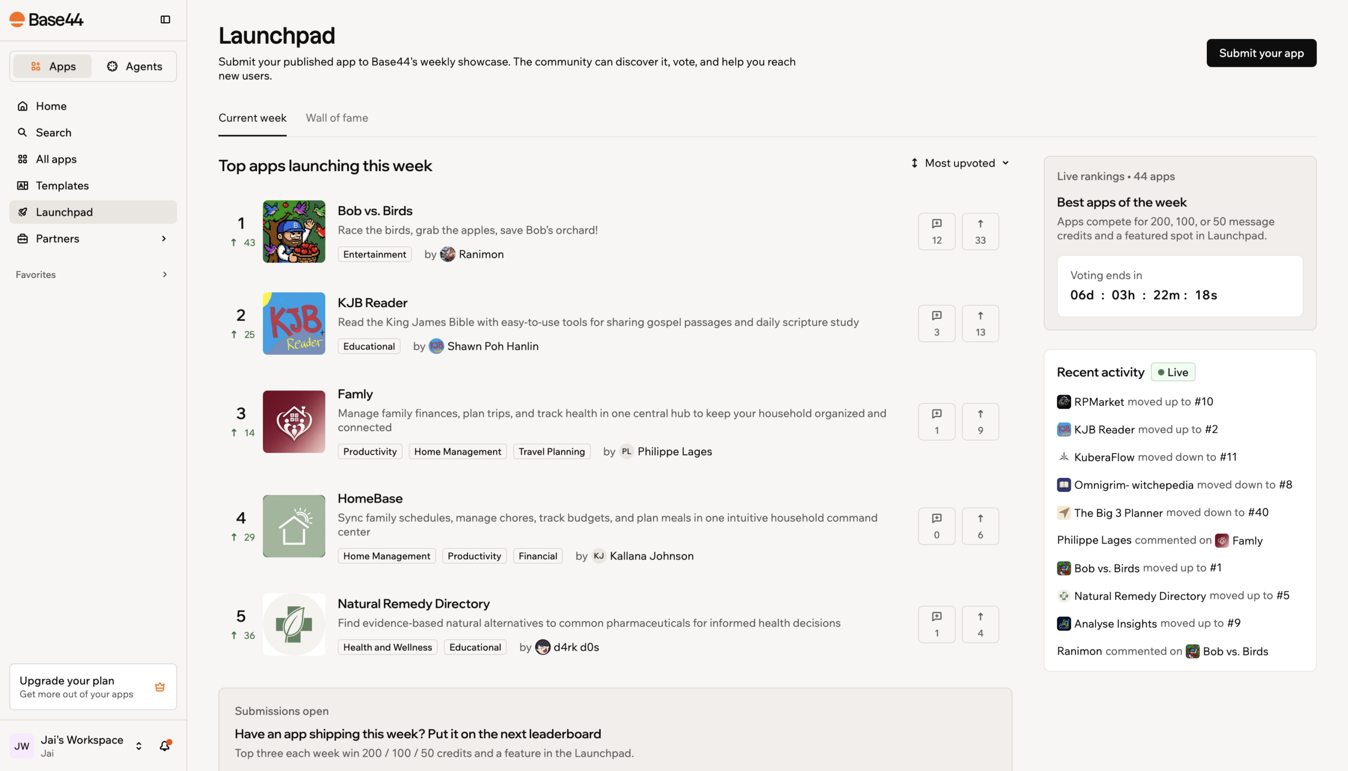Click the Upgrade your plan card

(93, 686)
